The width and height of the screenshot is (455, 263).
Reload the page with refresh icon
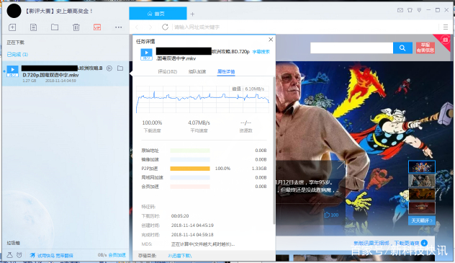165,27
